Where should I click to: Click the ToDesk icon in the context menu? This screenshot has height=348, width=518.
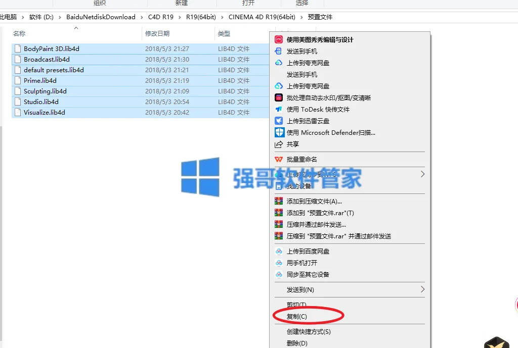(x=279, y=109)
